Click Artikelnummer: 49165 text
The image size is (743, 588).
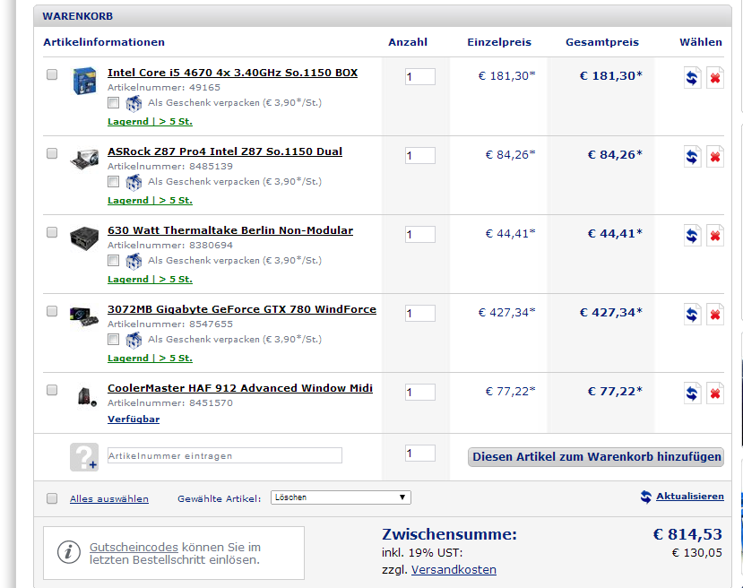pyautogui.click(x=164, y=88)
